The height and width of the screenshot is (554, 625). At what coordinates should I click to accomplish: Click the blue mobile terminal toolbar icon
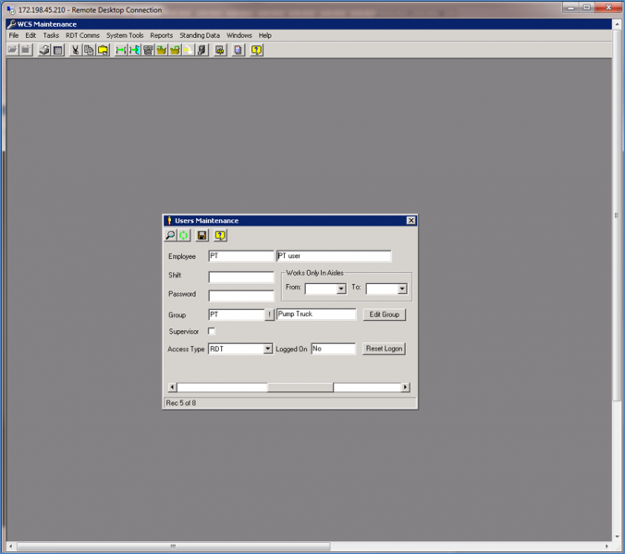pyautogui.click(x=238, y=50)
